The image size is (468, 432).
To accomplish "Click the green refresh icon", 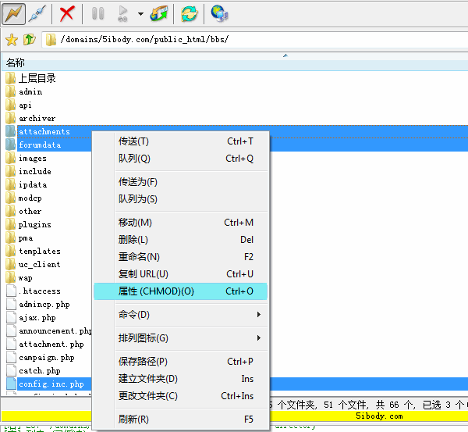I will 189,13.
